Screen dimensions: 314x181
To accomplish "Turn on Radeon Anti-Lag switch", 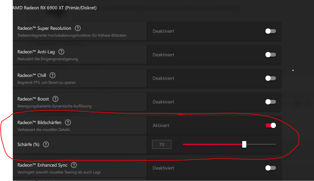I will tap(271, 55).
